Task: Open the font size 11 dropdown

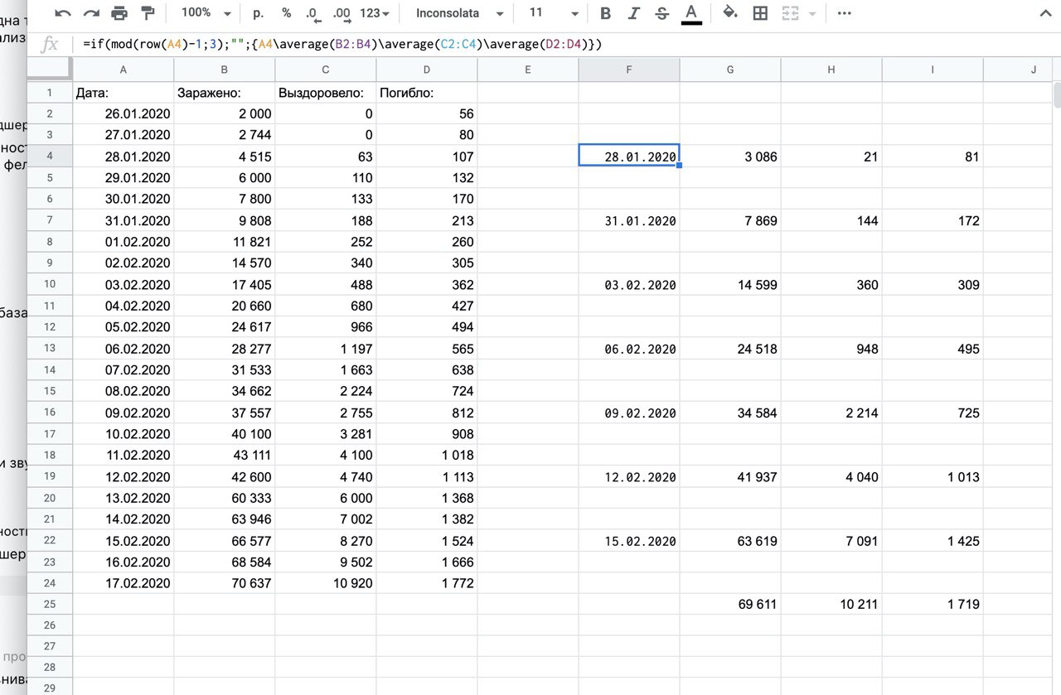Action: point(554,13)
